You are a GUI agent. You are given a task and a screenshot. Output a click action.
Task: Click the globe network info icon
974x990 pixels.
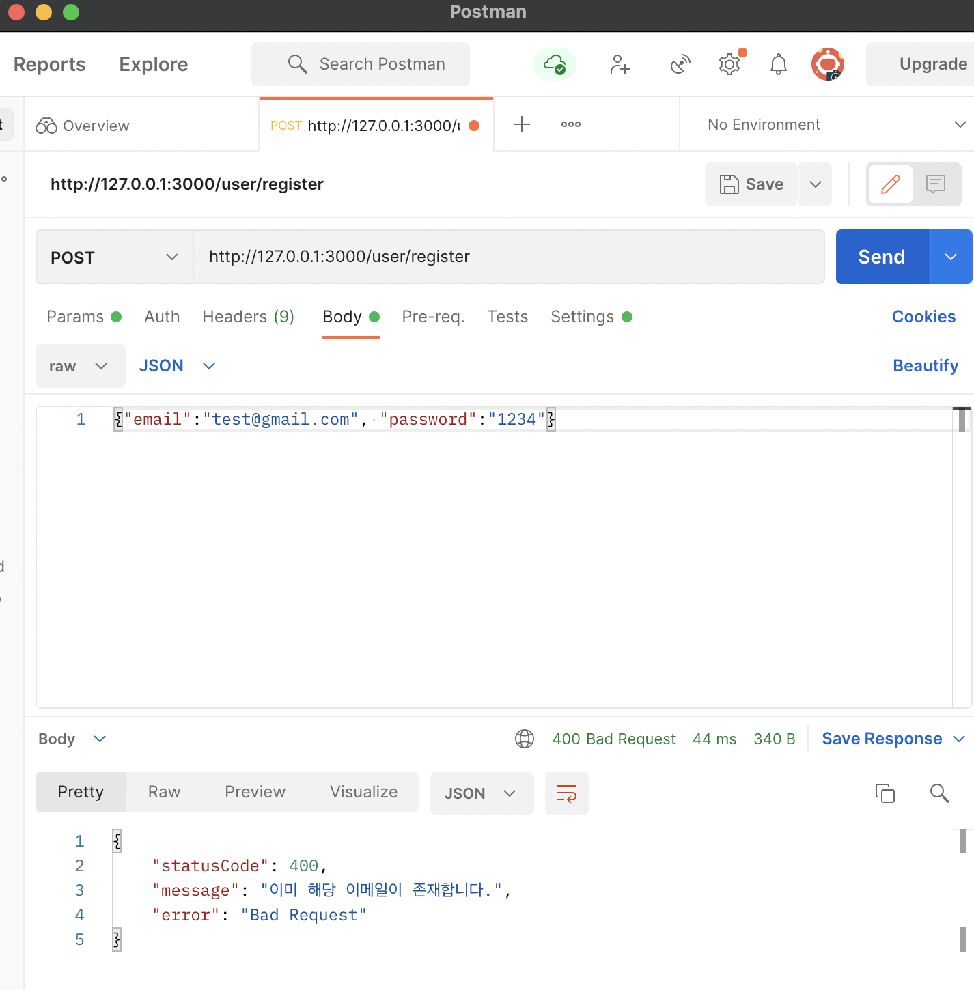point(525,739)
